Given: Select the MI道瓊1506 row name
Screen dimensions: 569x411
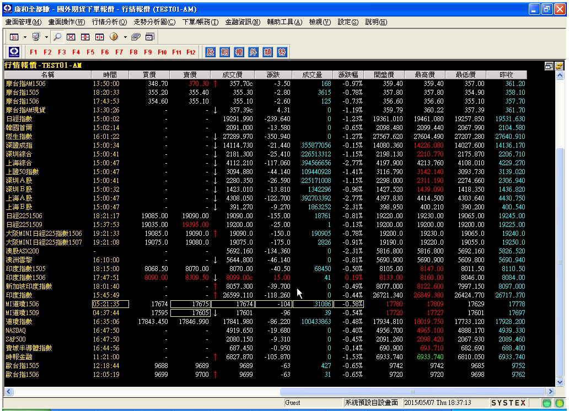Looking at the screenshot, I should coord(22,304).
